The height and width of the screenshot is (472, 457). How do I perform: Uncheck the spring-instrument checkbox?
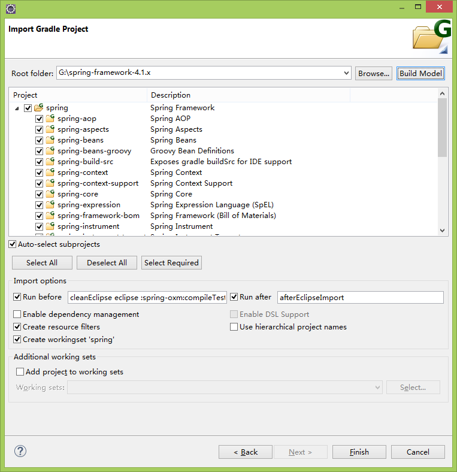(39, 226)
